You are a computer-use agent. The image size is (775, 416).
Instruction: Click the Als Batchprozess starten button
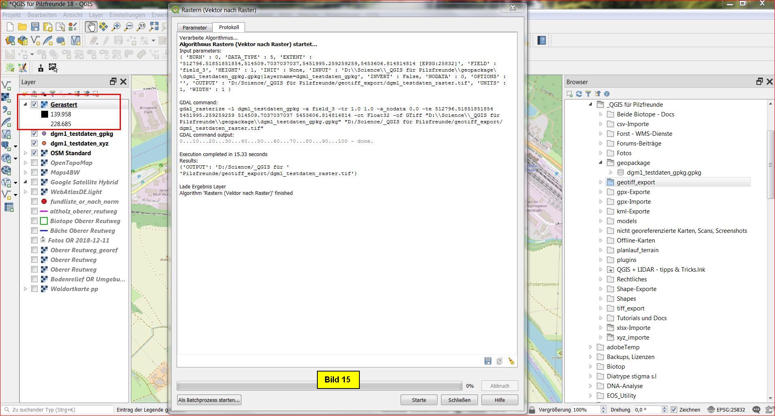pos(209,400)
